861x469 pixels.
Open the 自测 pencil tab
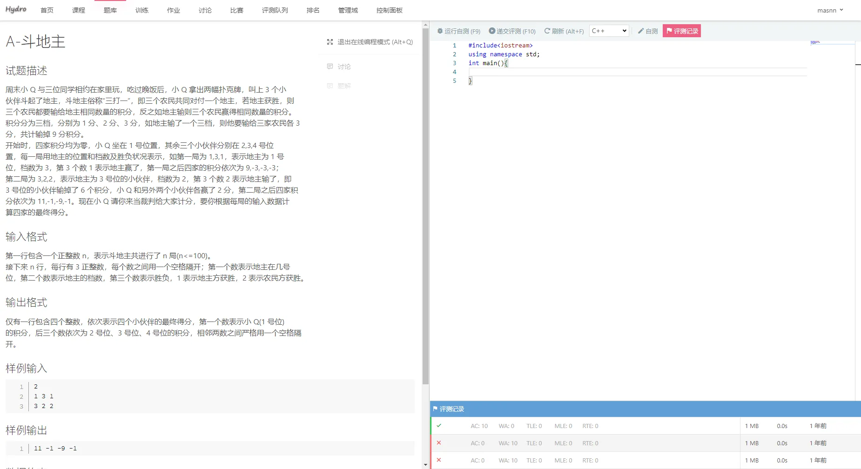coord(647,31)
